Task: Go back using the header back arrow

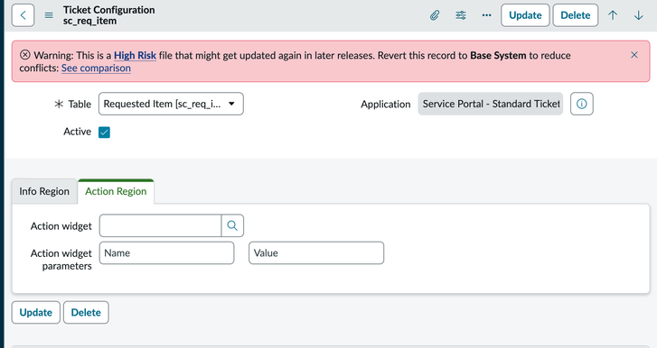Action: pyautogui.click(x=23, y=15)
